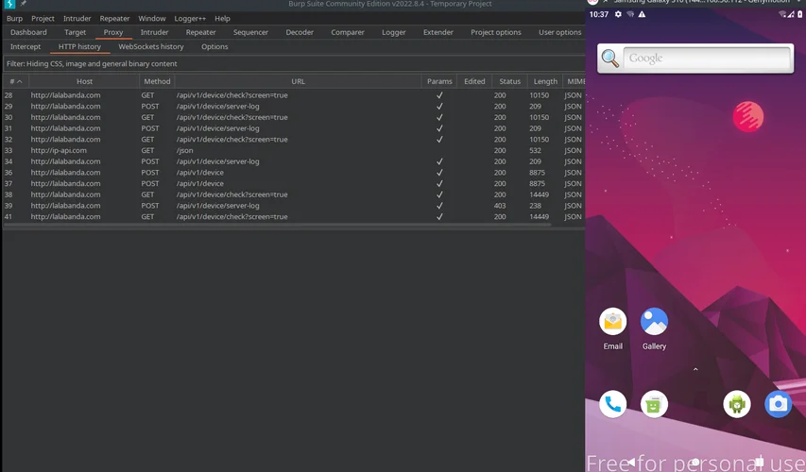Open the WebSockets history sub-tab

point(151,47)
